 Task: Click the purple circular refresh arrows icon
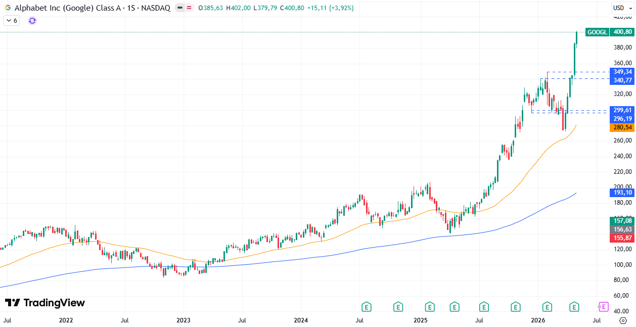[x=32, y=21]
